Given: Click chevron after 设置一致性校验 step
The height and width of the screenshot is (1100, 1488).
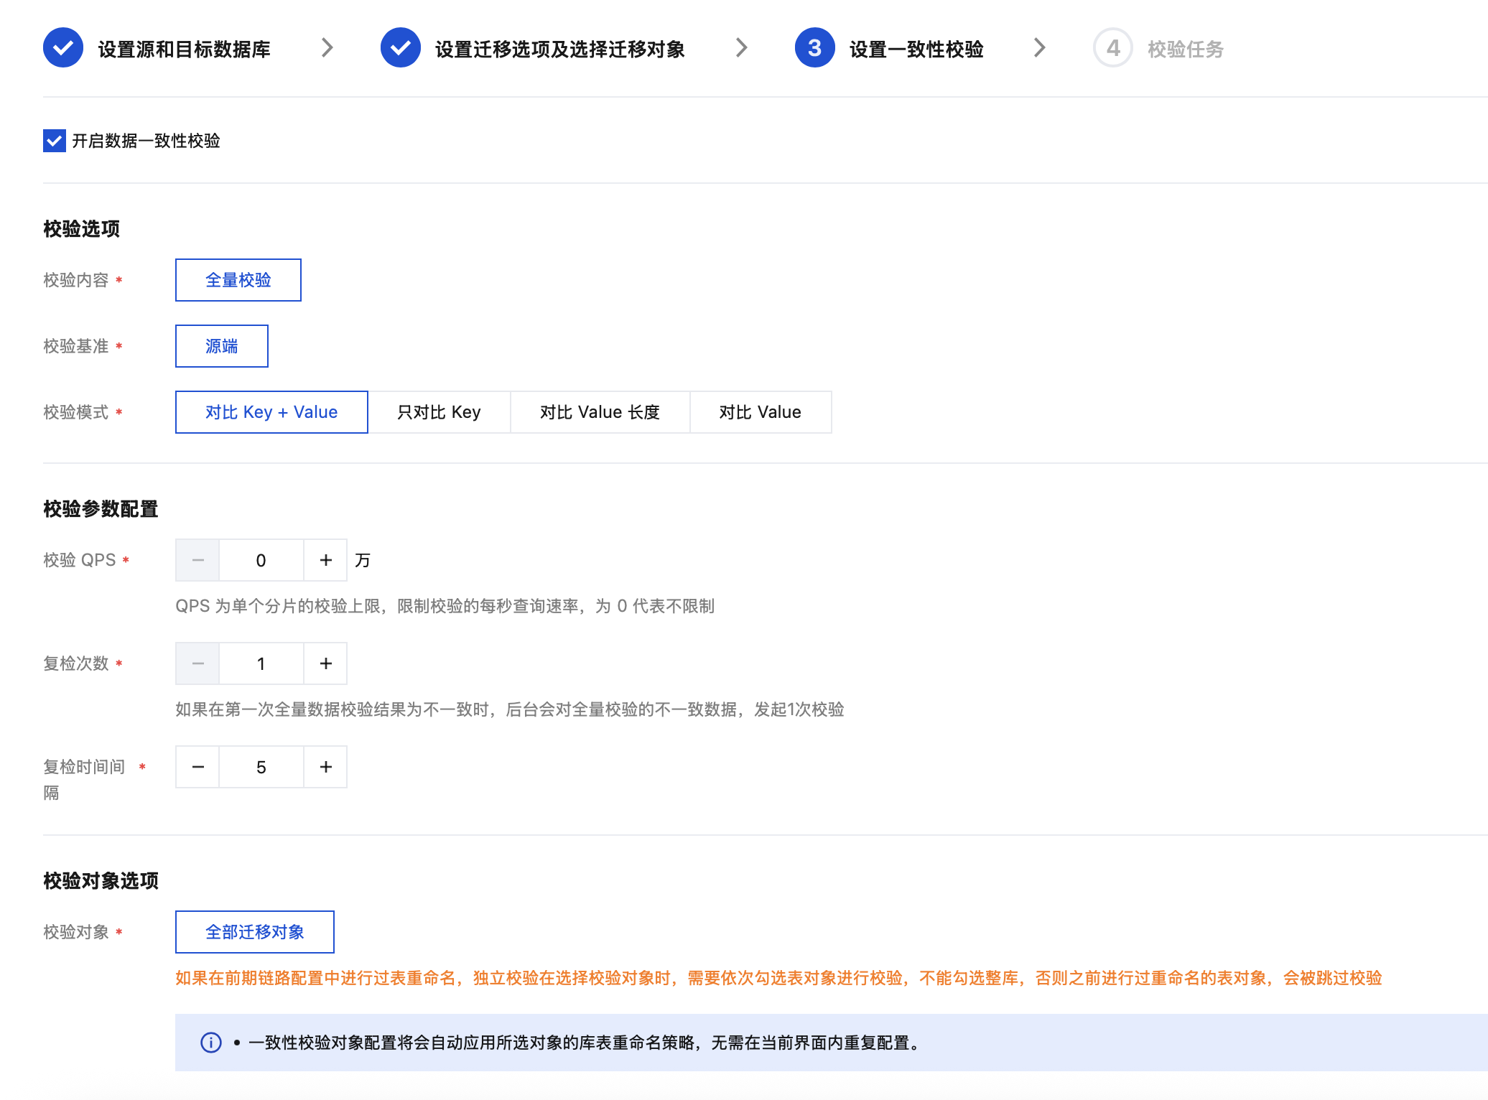Looking at the screenshot, I should [1039, 48].
